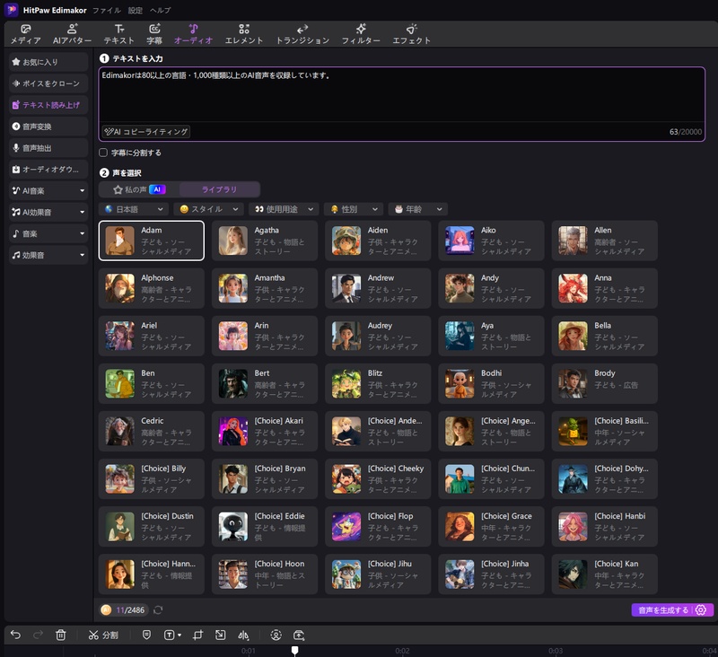
Task: Open the トランジション panel
Action: pyautogui.click(x=302, y=34)
